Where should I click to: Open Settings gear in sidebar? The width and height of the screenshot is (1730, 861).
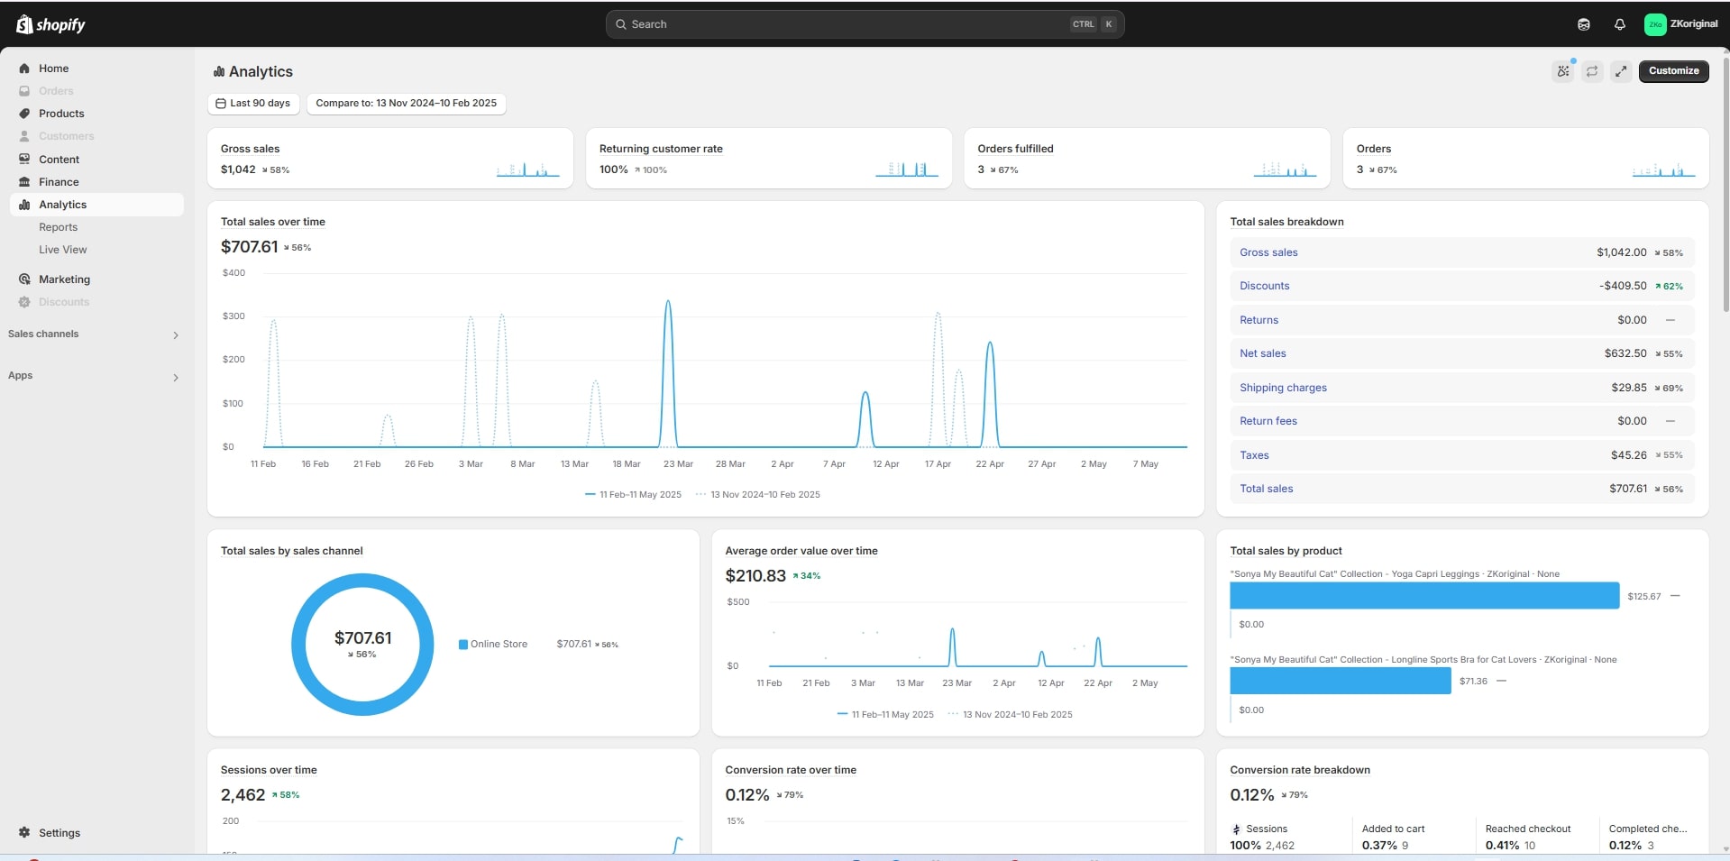point(24,833)
